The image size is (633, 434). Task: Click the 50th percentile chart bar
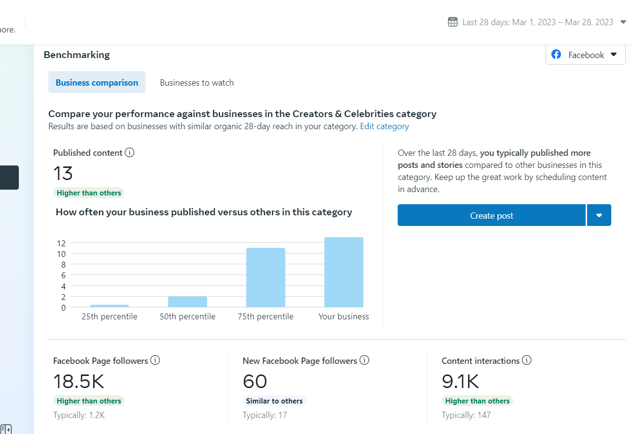click(x=187, y=302)
